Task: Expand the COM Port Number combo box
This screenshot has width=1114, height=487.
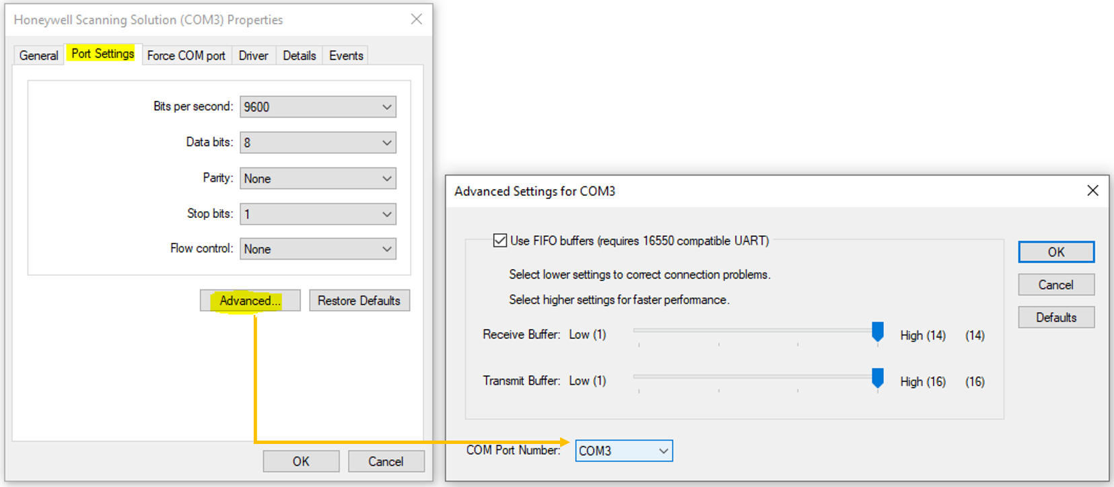Action: pos(624,451)
